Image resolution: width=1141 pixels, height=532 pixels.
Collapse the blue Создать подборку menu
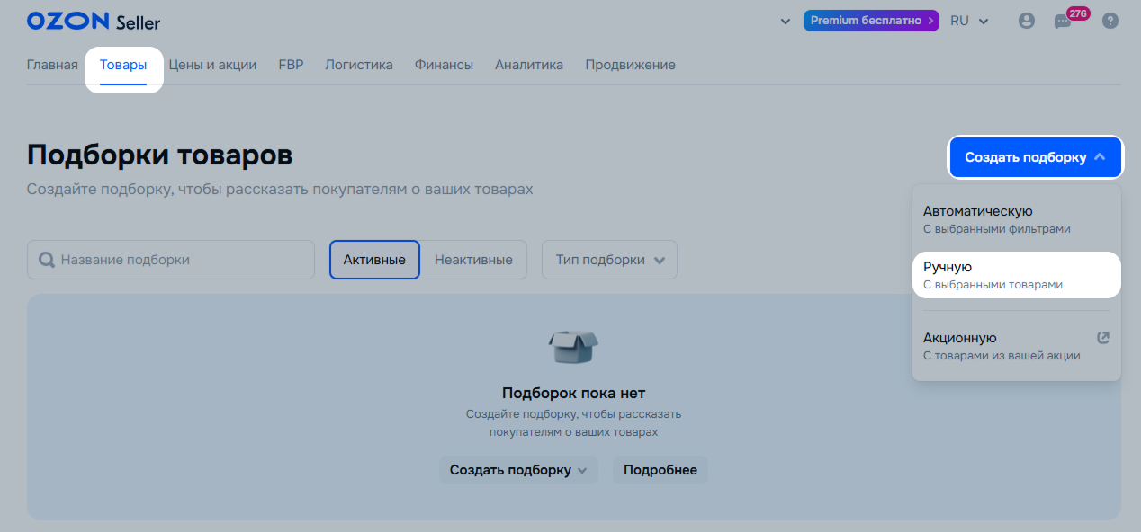coord(1035,157)
